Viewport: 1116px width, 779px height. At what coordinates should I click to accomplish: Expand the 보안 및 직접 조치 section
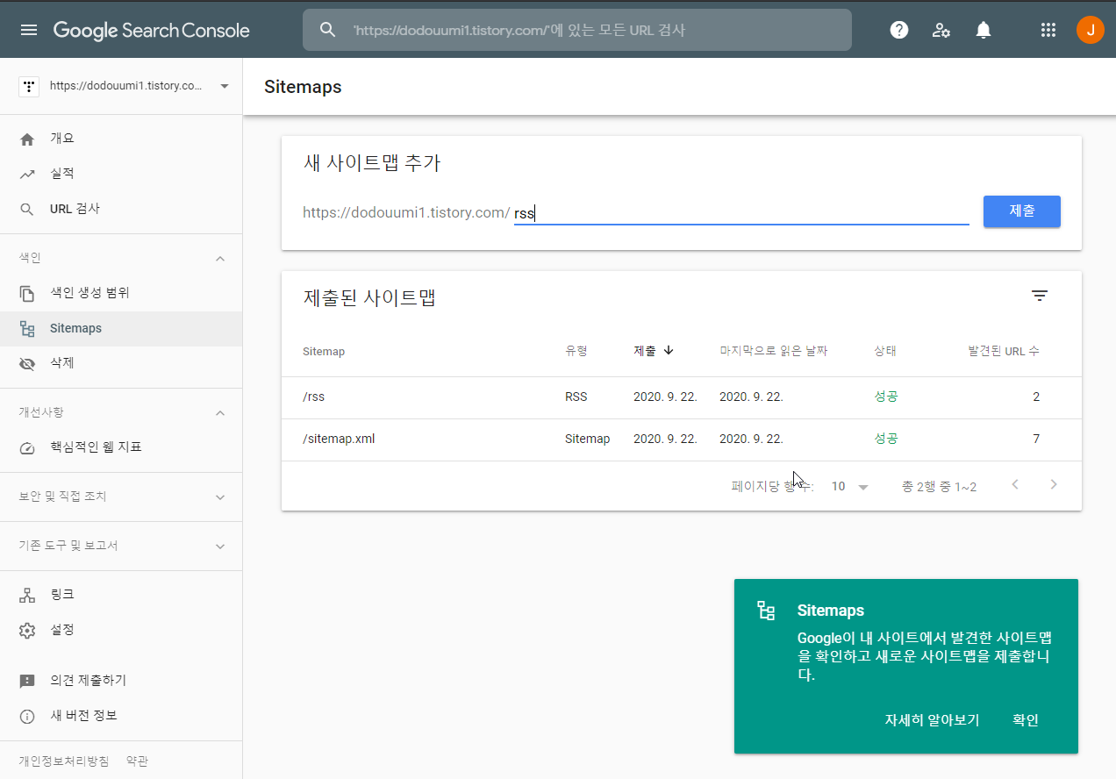click(220, 497)
